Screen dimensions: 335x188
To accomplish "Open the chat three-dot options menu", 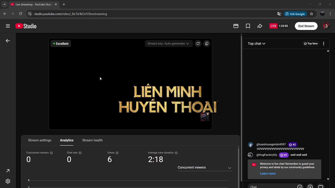I will tap(324, 44).
